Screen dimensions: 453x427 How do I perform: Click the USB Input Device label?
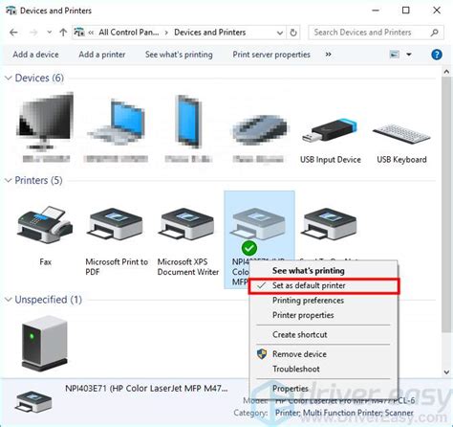coord(330,160)
